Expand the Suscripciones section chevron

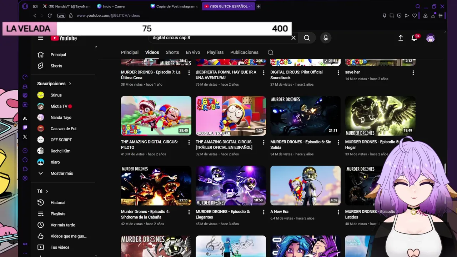[70, 84]
